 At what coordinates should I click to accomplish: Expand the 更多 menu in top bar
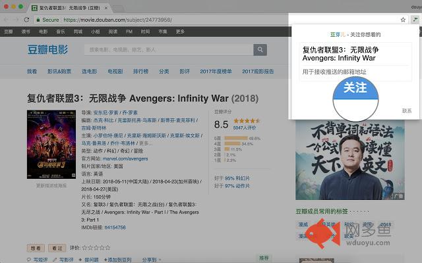pos(180,32)
